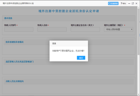Click the page title 境外注册中资控股企业居民身份认定申请
This screenshot has width=140, height=96.
click(69, 11)
